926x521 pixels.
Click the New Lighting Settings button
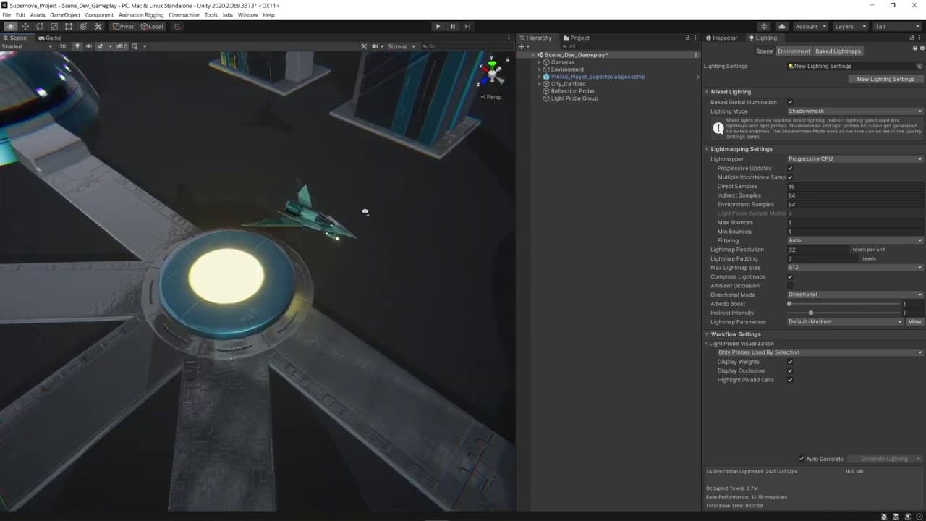click(885, 79)
